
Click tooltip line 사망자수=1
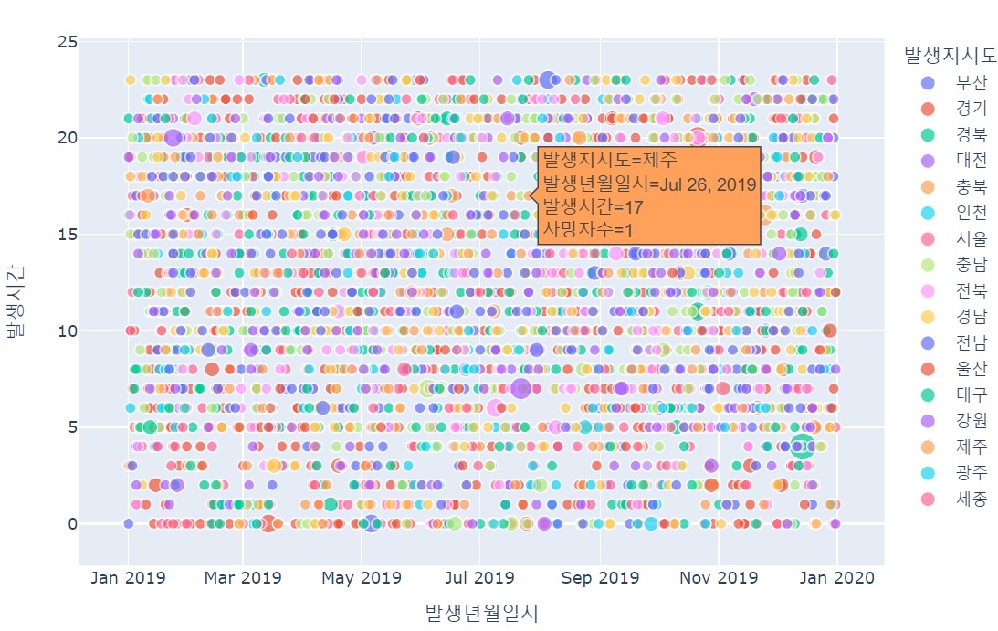tap(587, 229)
